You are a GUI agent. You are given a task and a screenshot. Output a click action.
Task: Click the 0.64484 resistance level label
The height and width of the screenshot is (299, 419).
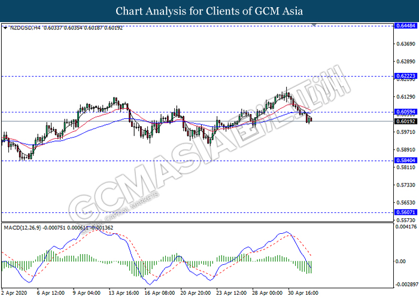click(406, 26)
